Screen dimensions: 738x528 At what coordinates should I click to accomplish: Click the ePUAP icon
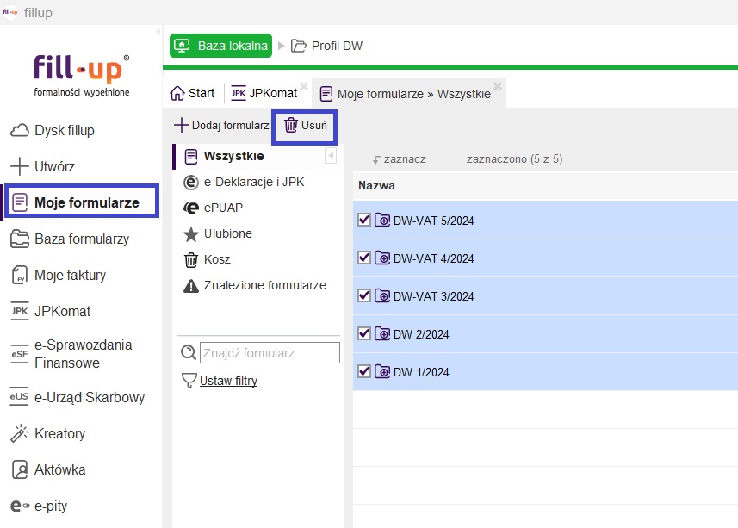click(190, 208)
